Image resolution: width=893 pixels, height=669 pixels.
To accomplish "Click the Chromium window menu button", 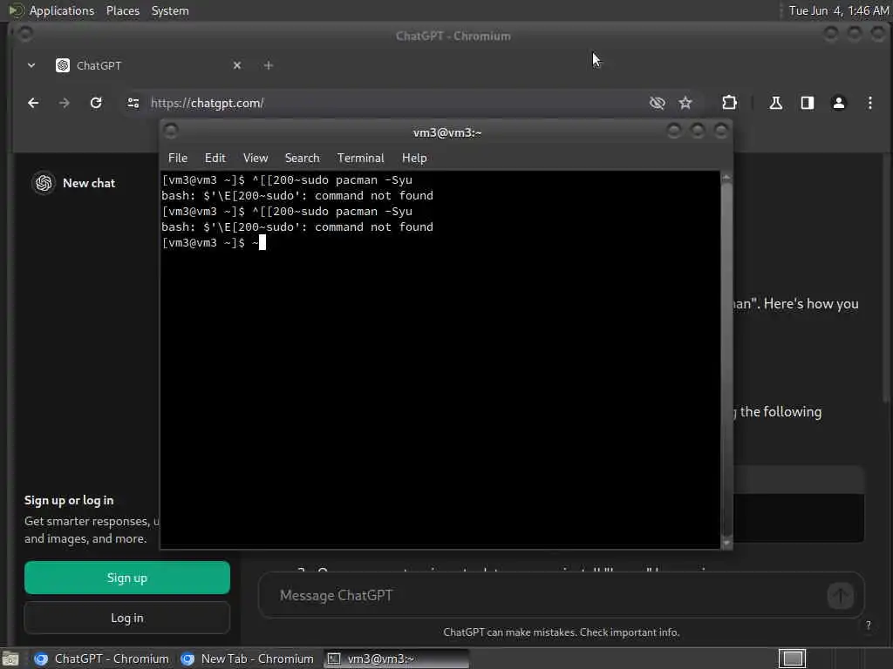I will tap(25, 35).
